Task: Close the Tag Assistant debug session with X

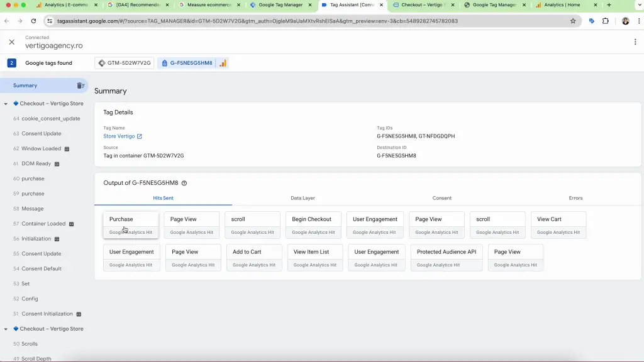Action: (x=11, y=42)
